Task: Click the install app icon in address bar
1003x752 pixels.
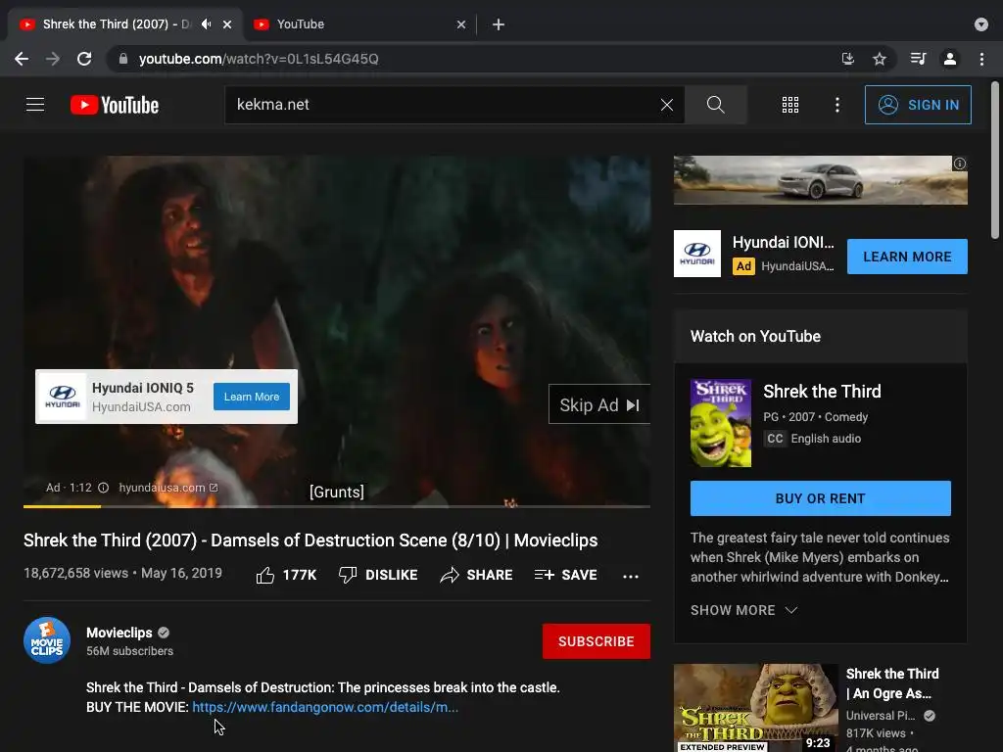Action: click(847, 59)
